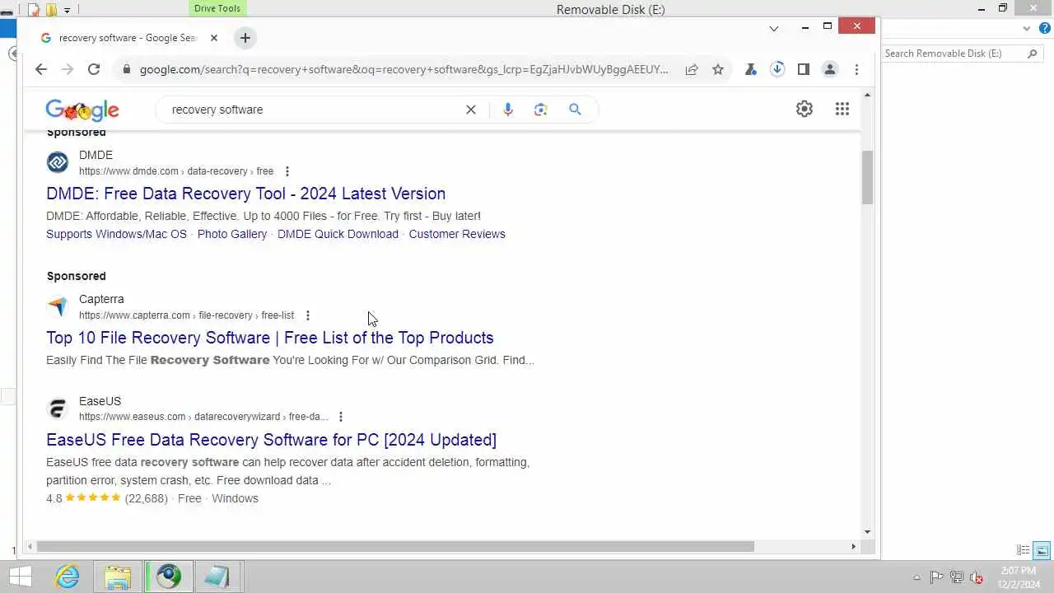Image resolution: width=1054 pixels, height=593 pixels.
Task: Click the DMDE site favicon
Action: [x=58, y=162]
